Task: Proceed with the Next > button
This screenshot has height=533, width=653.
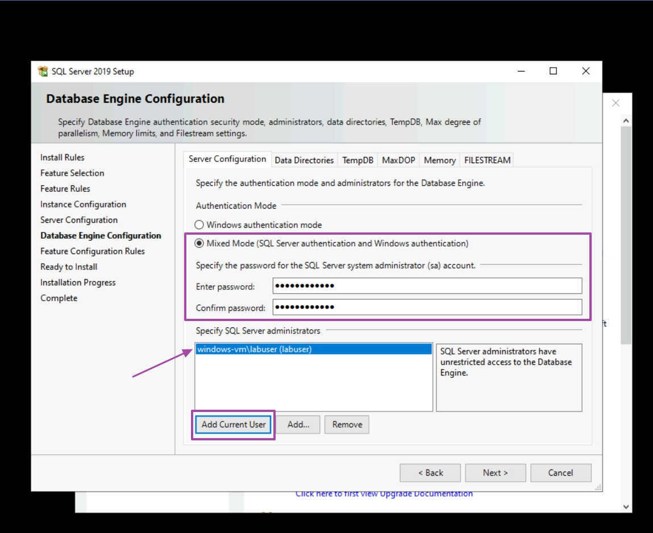Action: tap(496, 473)
